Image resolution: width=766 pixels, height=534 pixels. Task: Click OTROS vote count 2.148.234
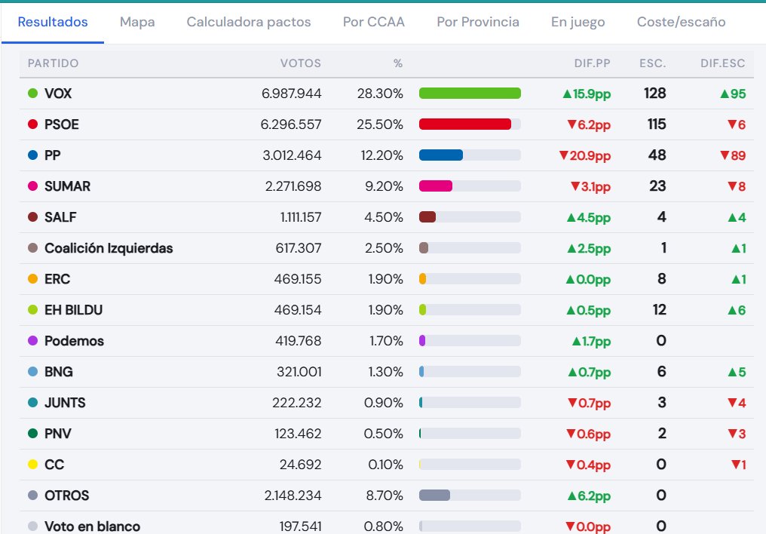coord(293,496)
